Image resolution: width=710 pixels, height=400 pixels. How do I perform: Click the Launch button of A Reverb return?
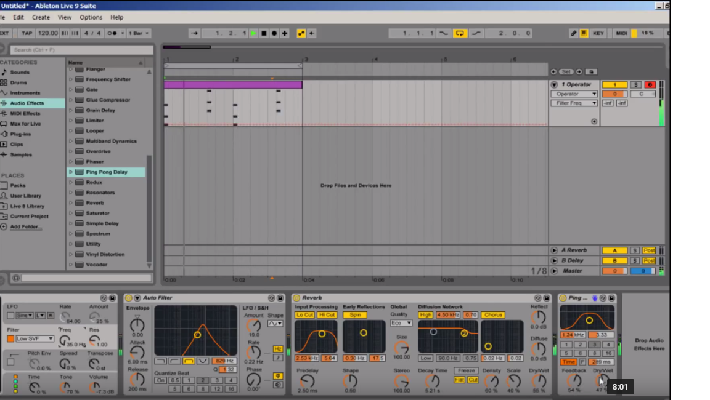click(x=554, y=250)
